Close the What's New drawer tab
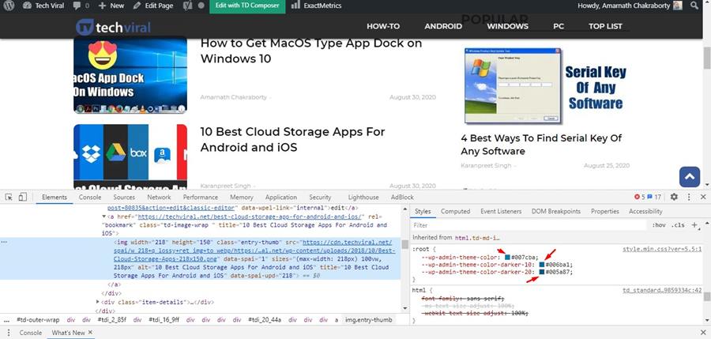Image resolution: width=711 pixels, height=339 pixels. [x=91, y=333]
